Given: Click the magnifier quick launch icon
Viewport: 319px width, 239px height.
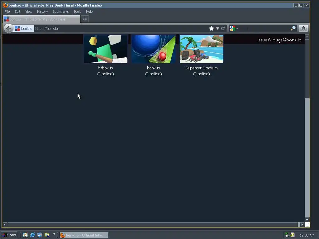Looking at the screenshot, I should [x=47, y=235].
